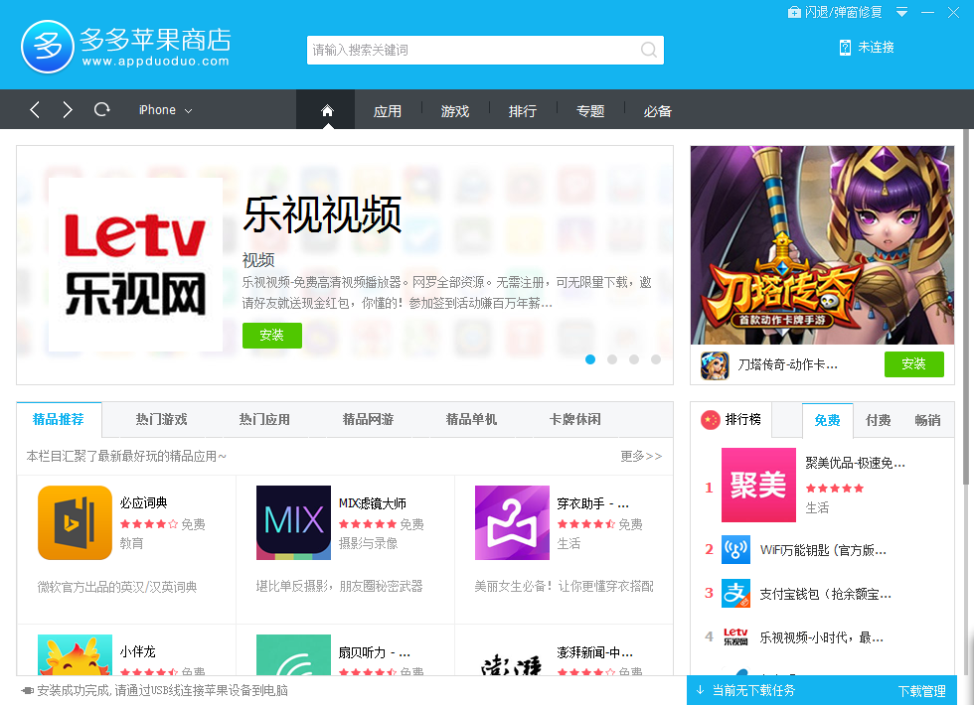Click the search keyword input field

472,50
